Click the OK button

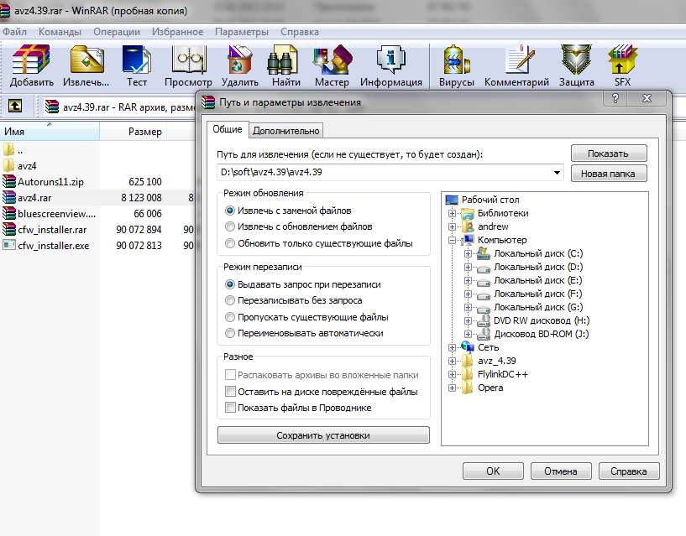click(x=493, y=471)
